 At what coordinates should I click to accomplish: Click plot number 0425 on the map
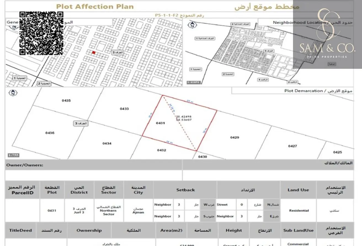337,152
